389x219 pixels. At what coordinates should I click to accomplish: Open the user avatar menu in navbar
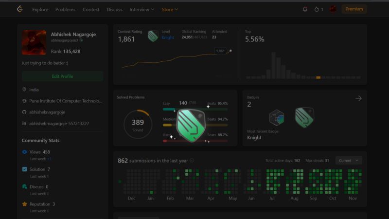tap(333, 9)
